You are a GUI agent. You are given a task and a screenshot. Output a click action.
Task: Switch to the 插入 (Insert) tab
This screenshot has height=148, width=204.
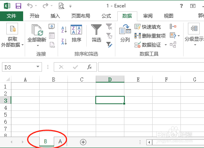click(55, 16)
